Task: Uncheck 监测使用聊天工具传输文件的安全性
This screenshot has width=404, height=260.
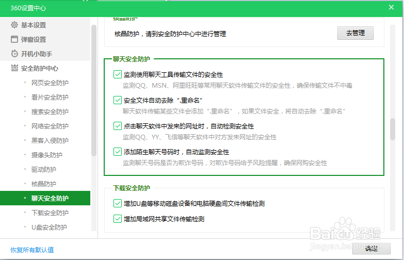Action: coord(118,74)
